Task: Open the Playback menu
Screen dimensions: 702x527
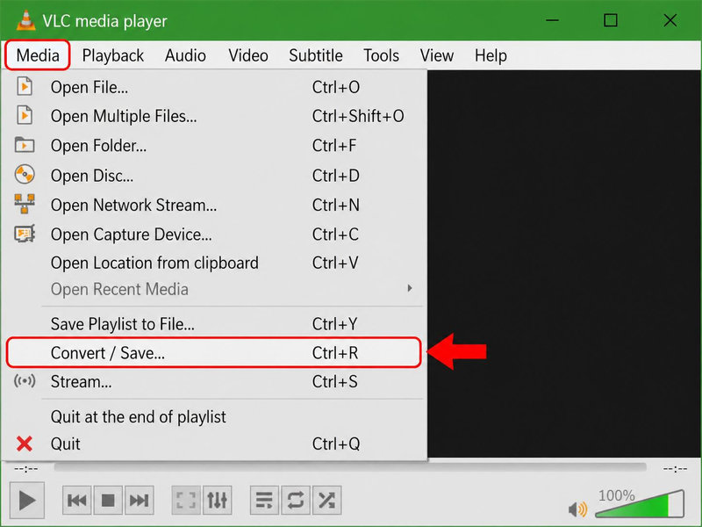Action: click(x=113, y=55)
